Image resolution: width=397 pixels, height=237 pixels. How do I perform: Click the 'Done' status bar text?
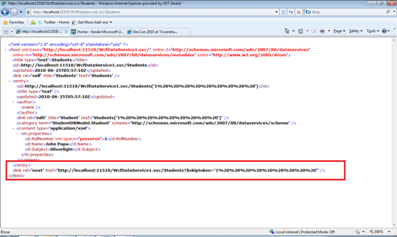(x=5, y=232)
